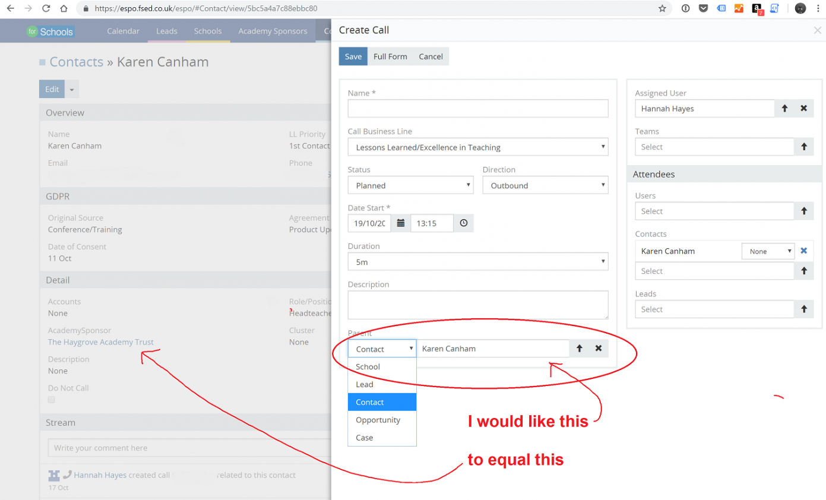Image resolution: width=826 pixels, height=500 pixels.
Task: Choose Contact in Parent list
Action: pyautogui.click(x=382, y=402)
